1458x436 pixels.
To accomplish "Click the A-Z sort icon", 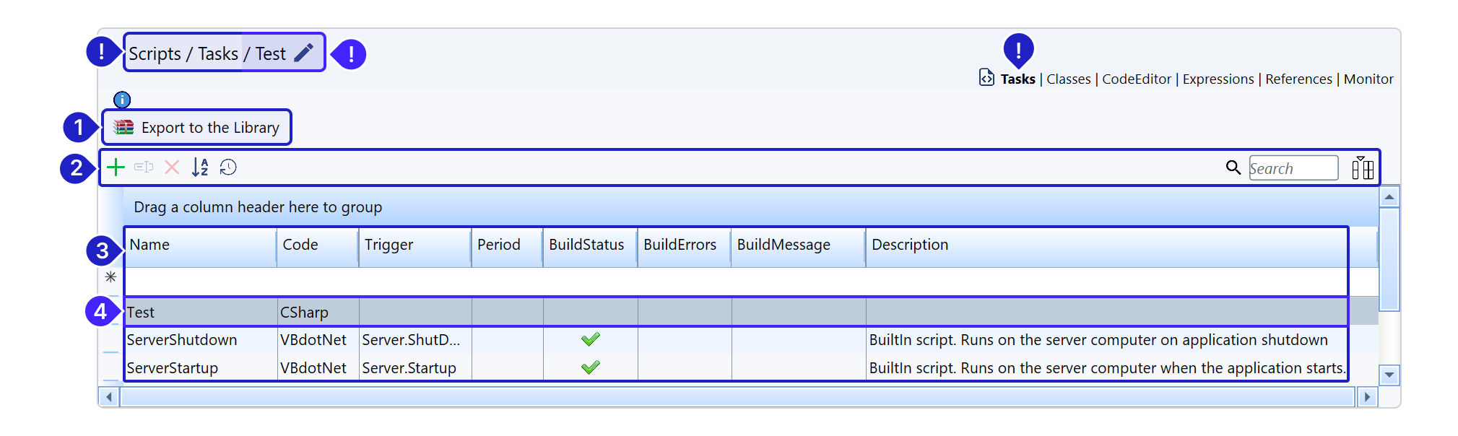I will [200, 167].
